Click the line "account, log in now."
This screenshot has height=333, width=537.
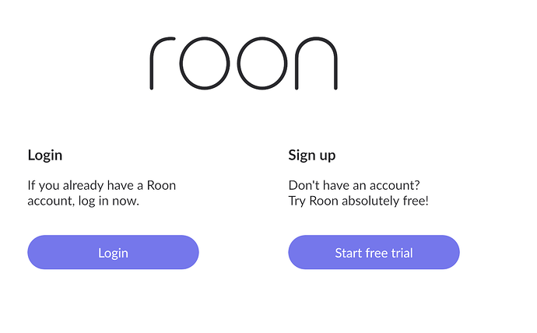(82, 201)
